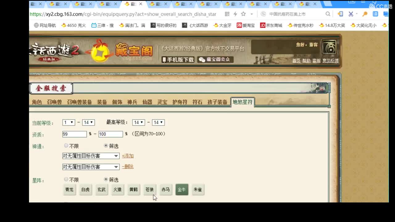Open the 《大话西游 bookmark
395x222 pixels.
(x=195, y=25)
